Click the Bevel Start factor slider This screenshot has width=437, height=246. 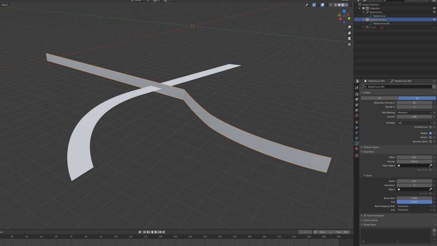414,198
